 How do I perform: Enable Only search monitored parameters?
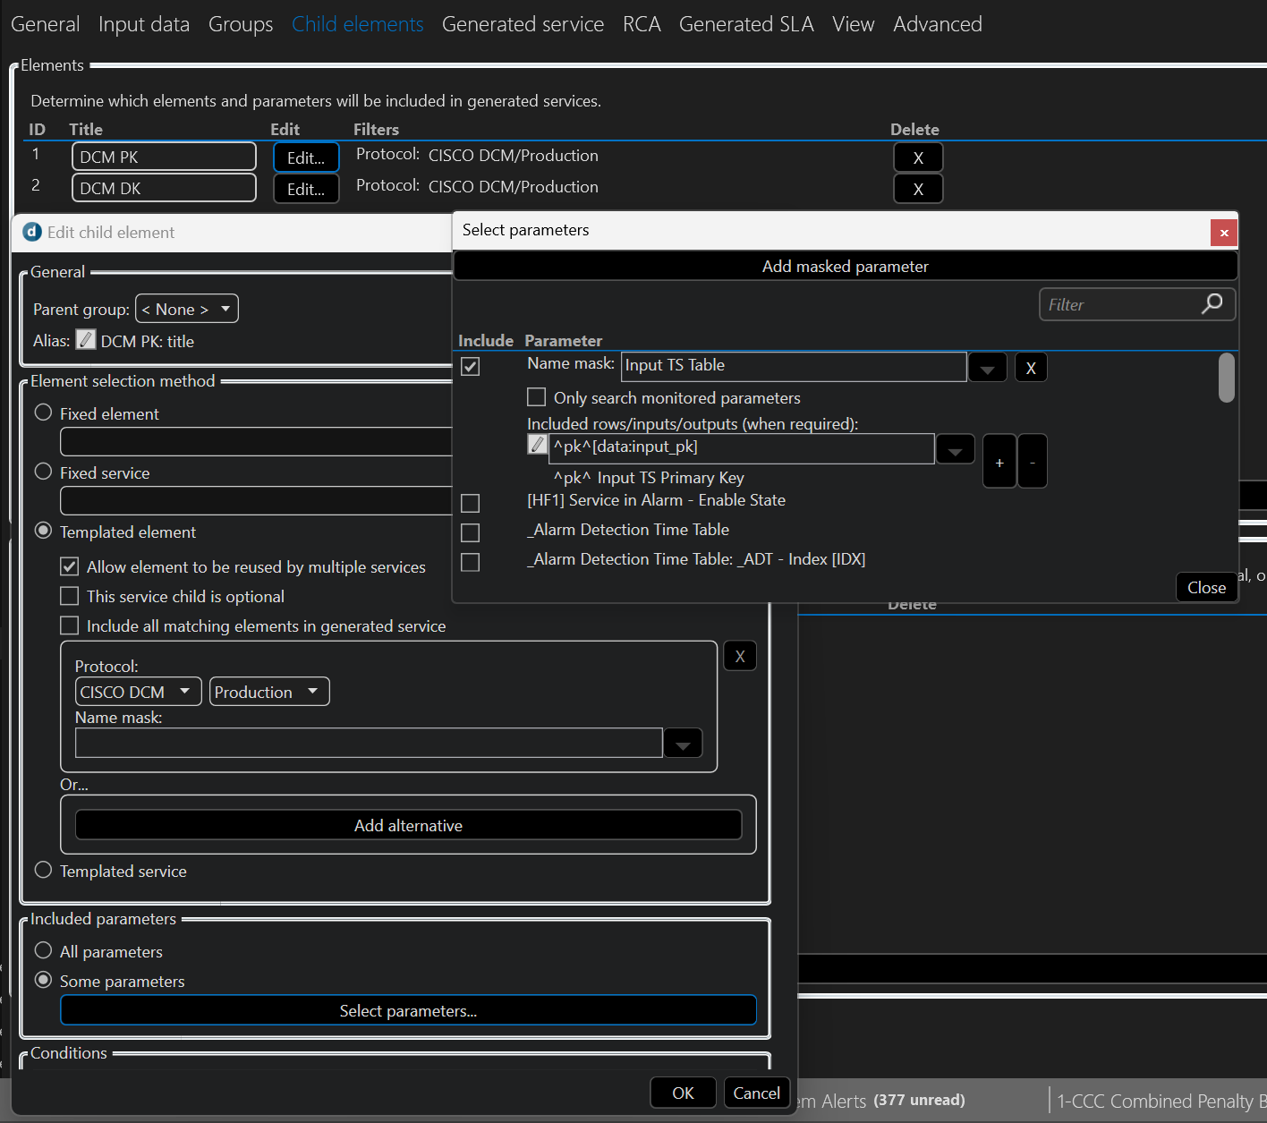[x=537, y=397]
